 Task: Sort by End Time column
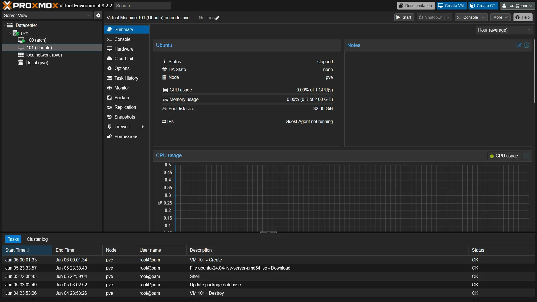(x=77, y=250)
